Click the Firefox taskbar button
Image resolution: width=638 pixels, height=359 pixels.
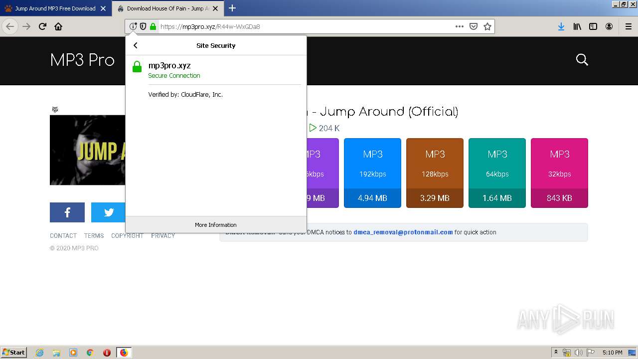point(124,353)
